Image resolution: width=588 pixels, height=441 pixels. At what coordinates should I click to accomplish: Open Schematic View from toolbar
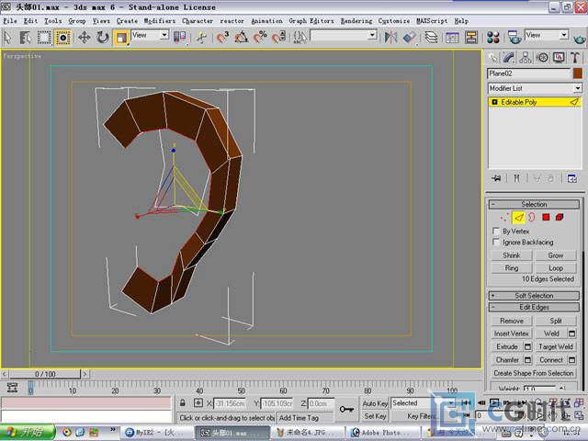(471, 37)
